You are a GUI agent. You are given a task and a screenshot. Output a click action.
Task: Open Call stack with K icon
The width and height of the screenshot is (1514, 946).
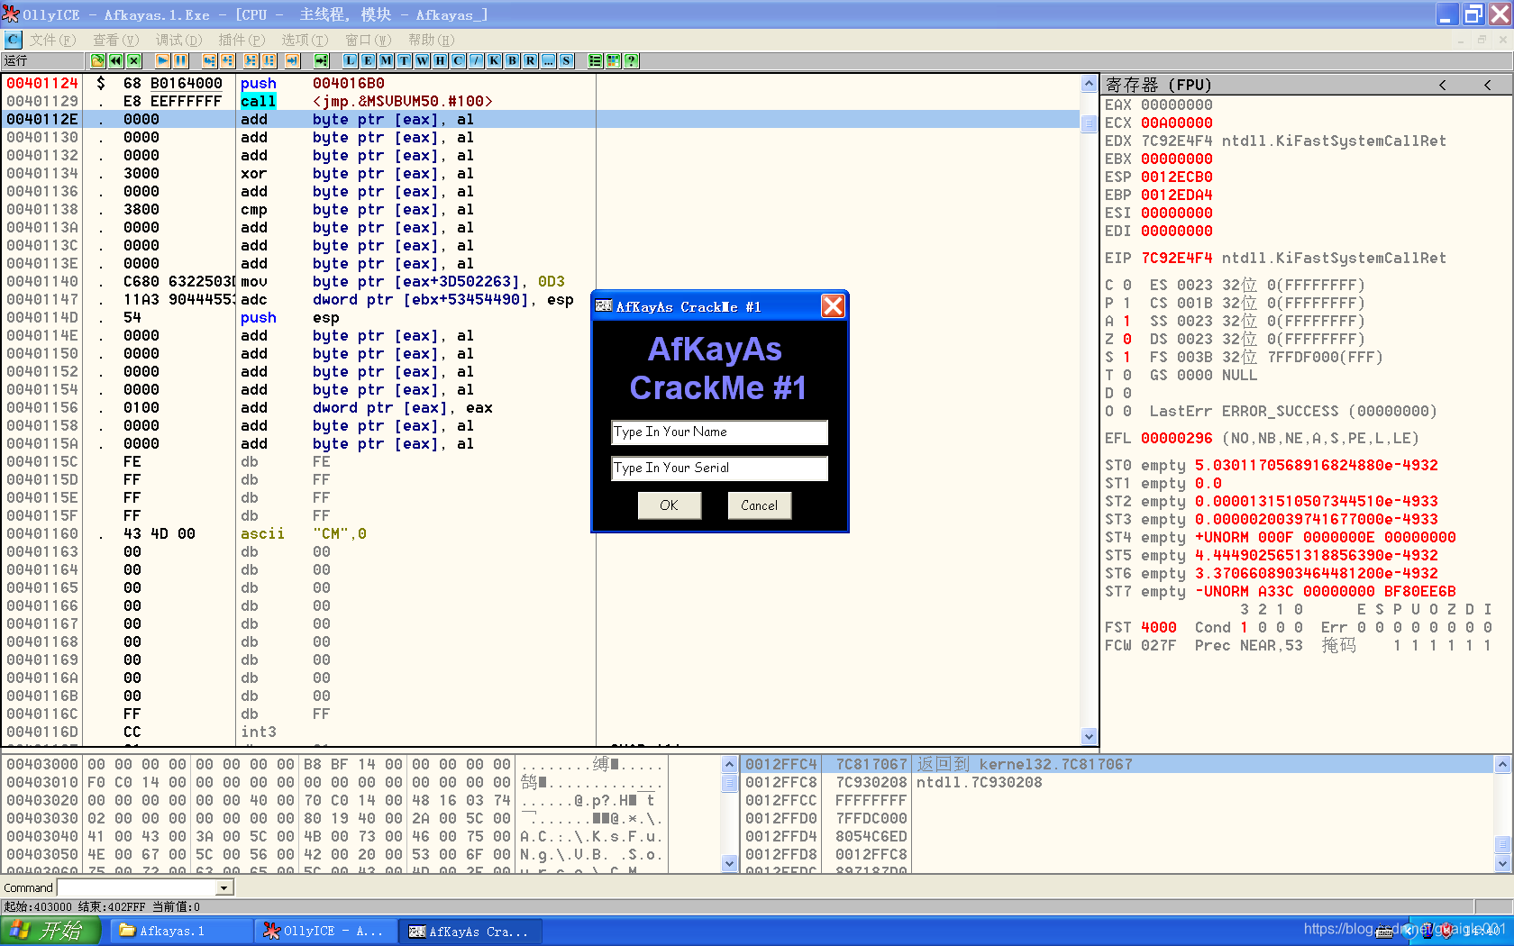click(495, 60)
